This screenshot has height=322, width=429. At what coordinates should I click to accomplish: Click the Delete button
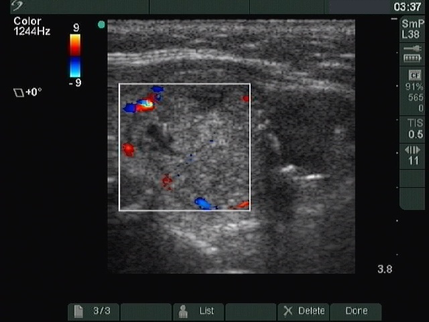point(304,311)
